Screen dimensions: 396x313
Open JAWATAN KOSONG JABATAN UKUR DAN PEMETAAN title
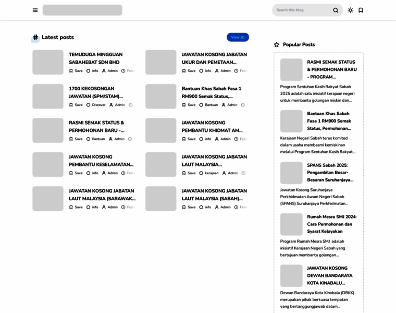click(x=214, y=58)
